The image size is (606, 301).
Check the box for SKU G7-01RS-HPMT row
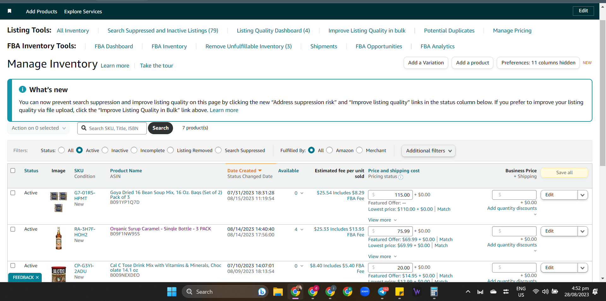click(x=13, y=193)
